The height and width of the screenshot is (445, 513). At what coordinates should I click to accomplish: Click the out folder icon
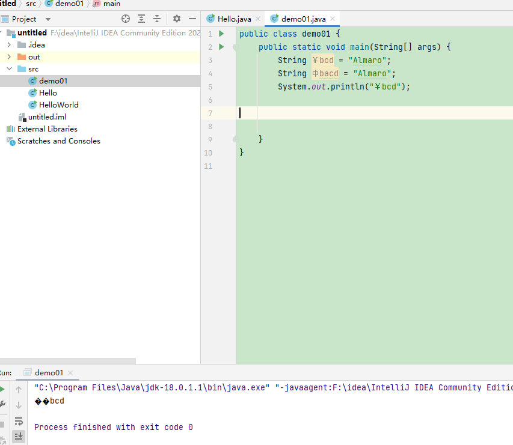coord(22,57)
